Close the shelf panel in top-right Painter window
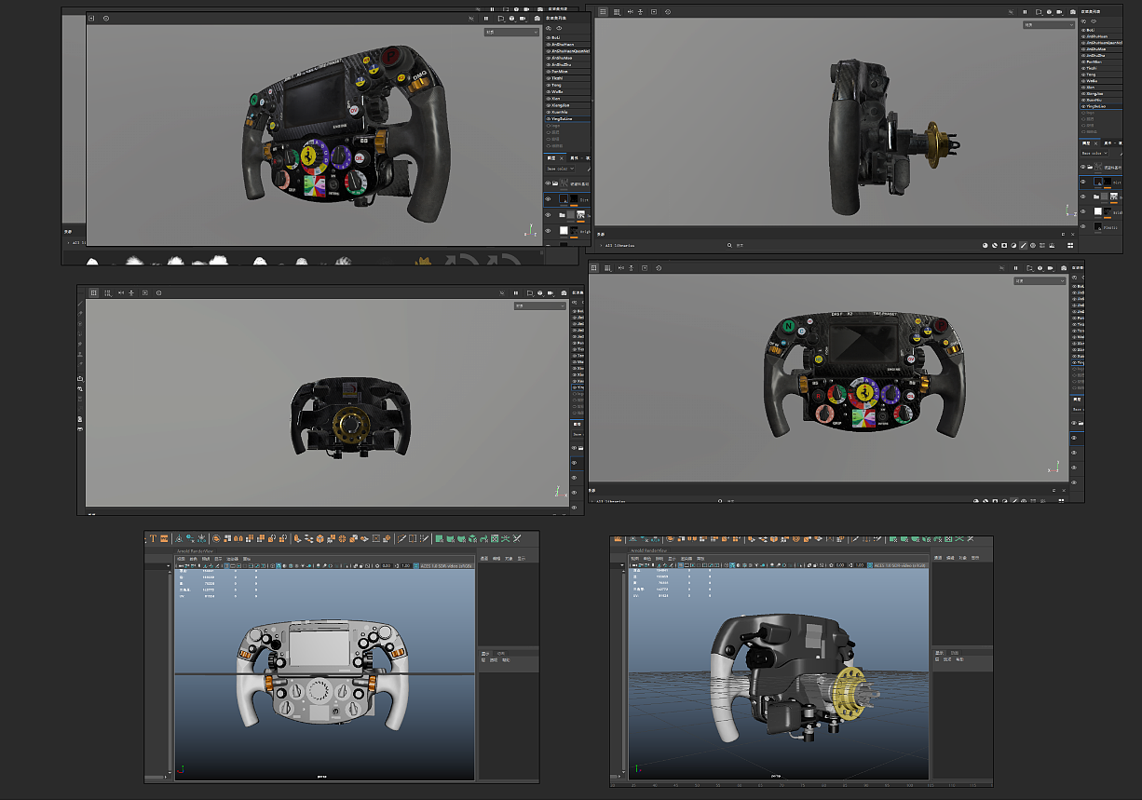 [1073, 234]
